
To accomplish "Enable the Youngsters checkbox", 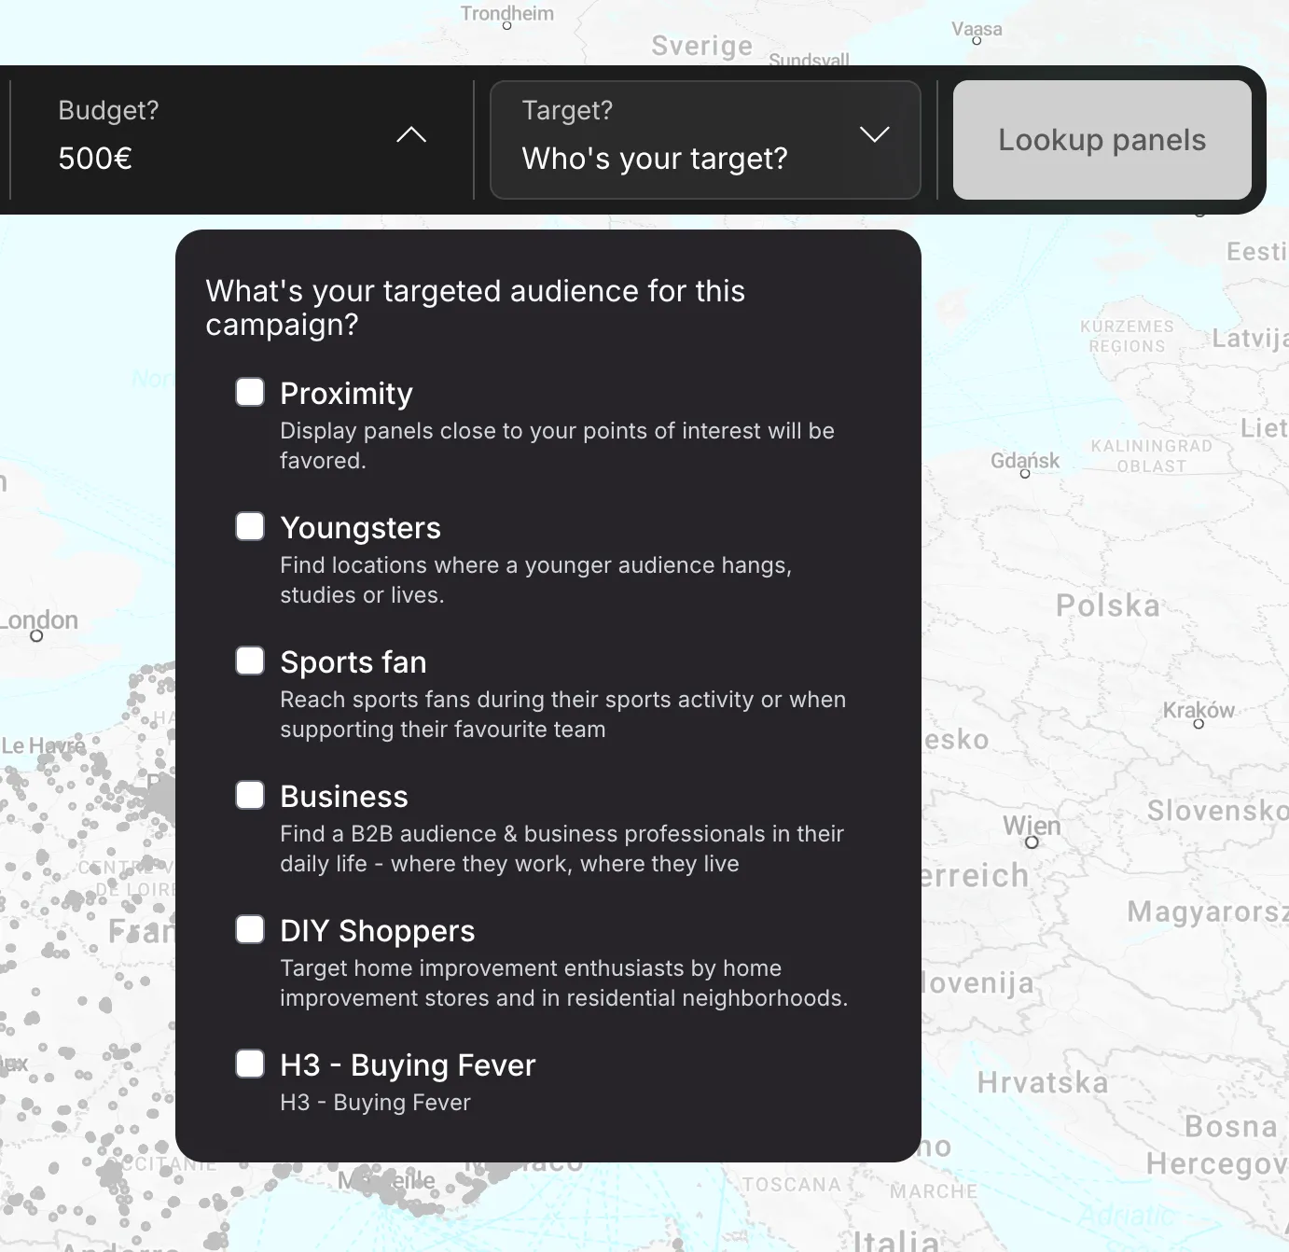I will [250, 526].
